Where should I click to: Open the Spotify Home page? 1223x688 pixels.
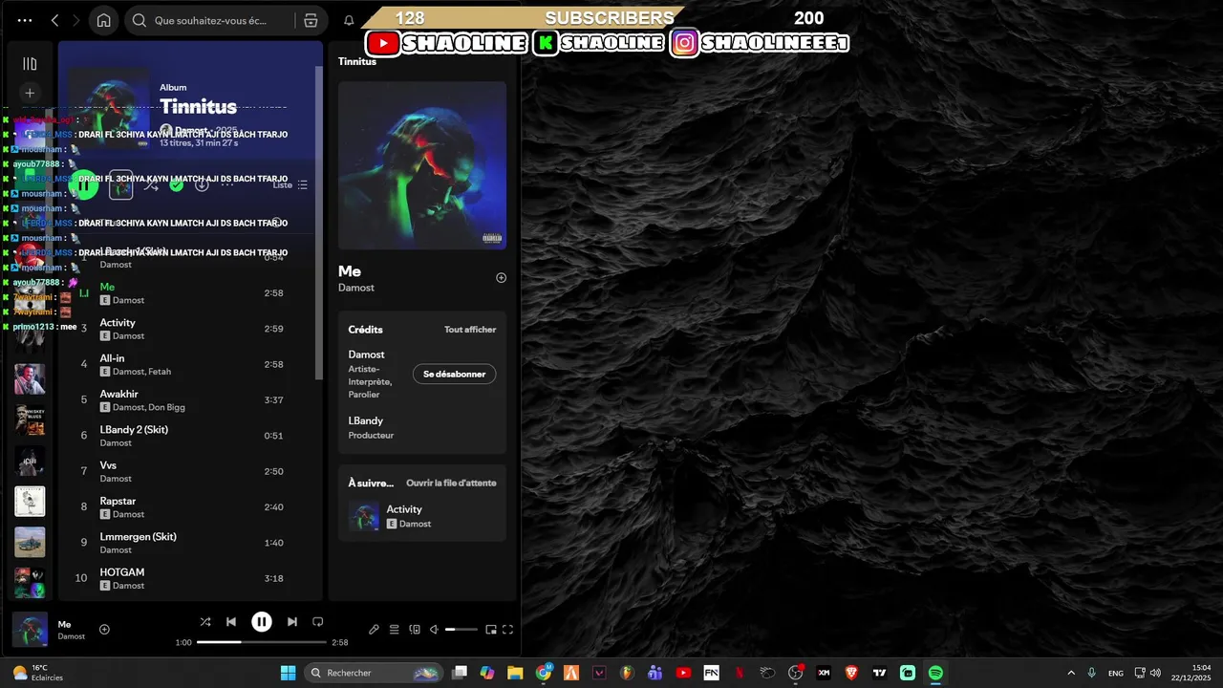point(103,20)
